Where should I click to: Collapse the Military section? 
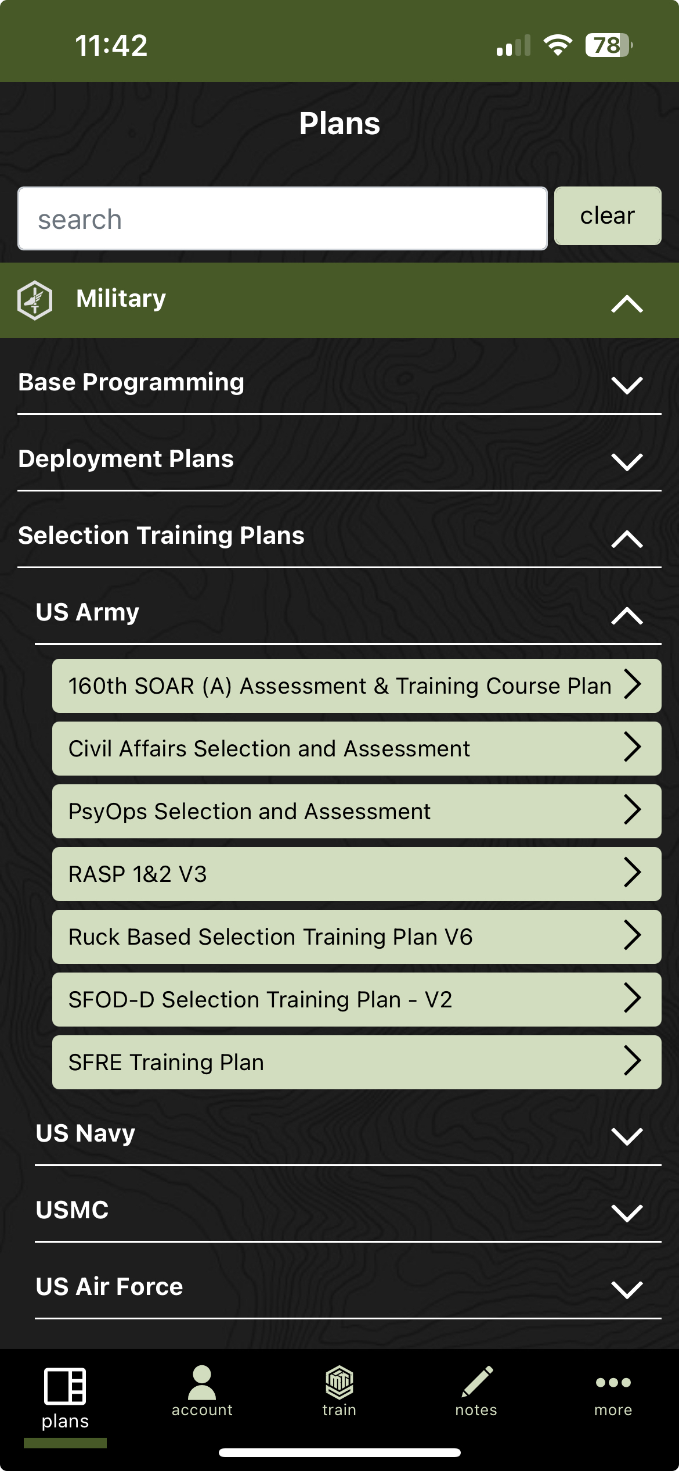point(627,303)
